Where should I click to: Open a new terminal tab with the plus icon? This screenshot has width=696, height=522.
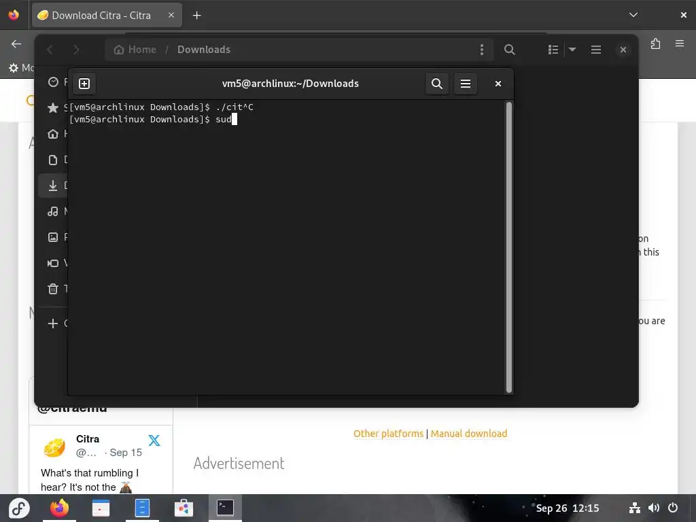pos(84,84)
